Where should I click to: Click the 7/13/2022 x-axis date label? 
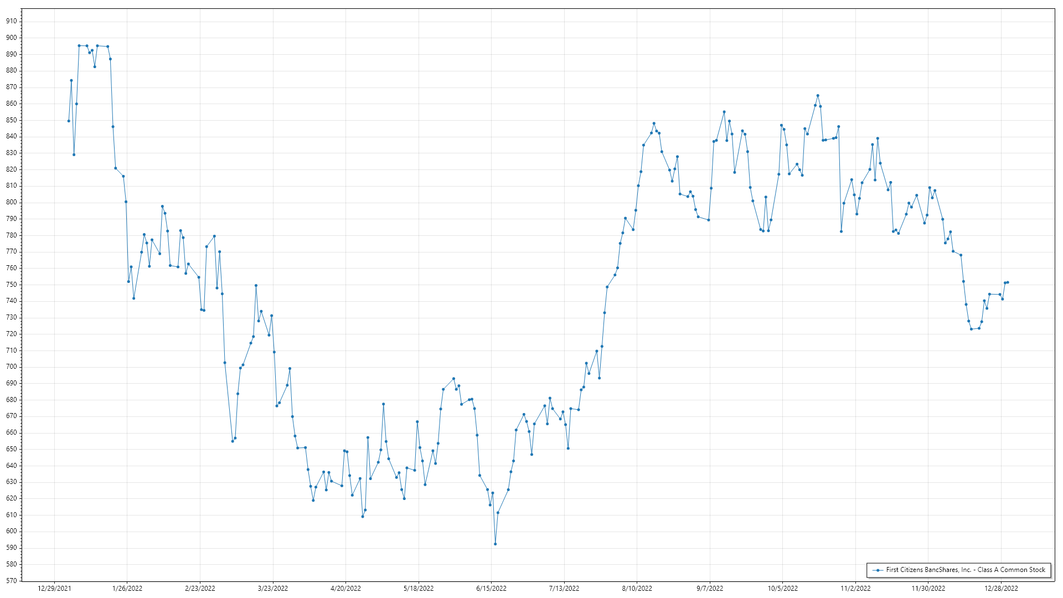(x=564, y=589)
